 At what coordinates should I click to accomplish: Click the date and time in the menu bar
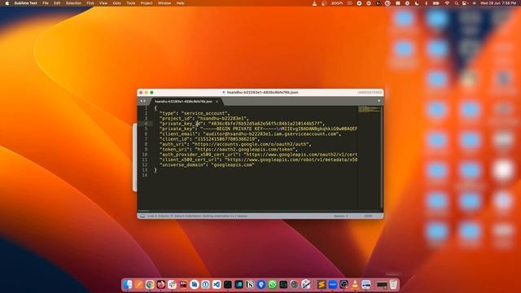pyautogui.click(x=498, y=3)
